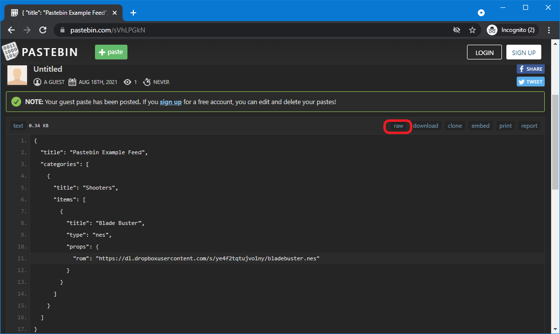
Task: Click the A GUEST author label
Action: tap(54, 82)
